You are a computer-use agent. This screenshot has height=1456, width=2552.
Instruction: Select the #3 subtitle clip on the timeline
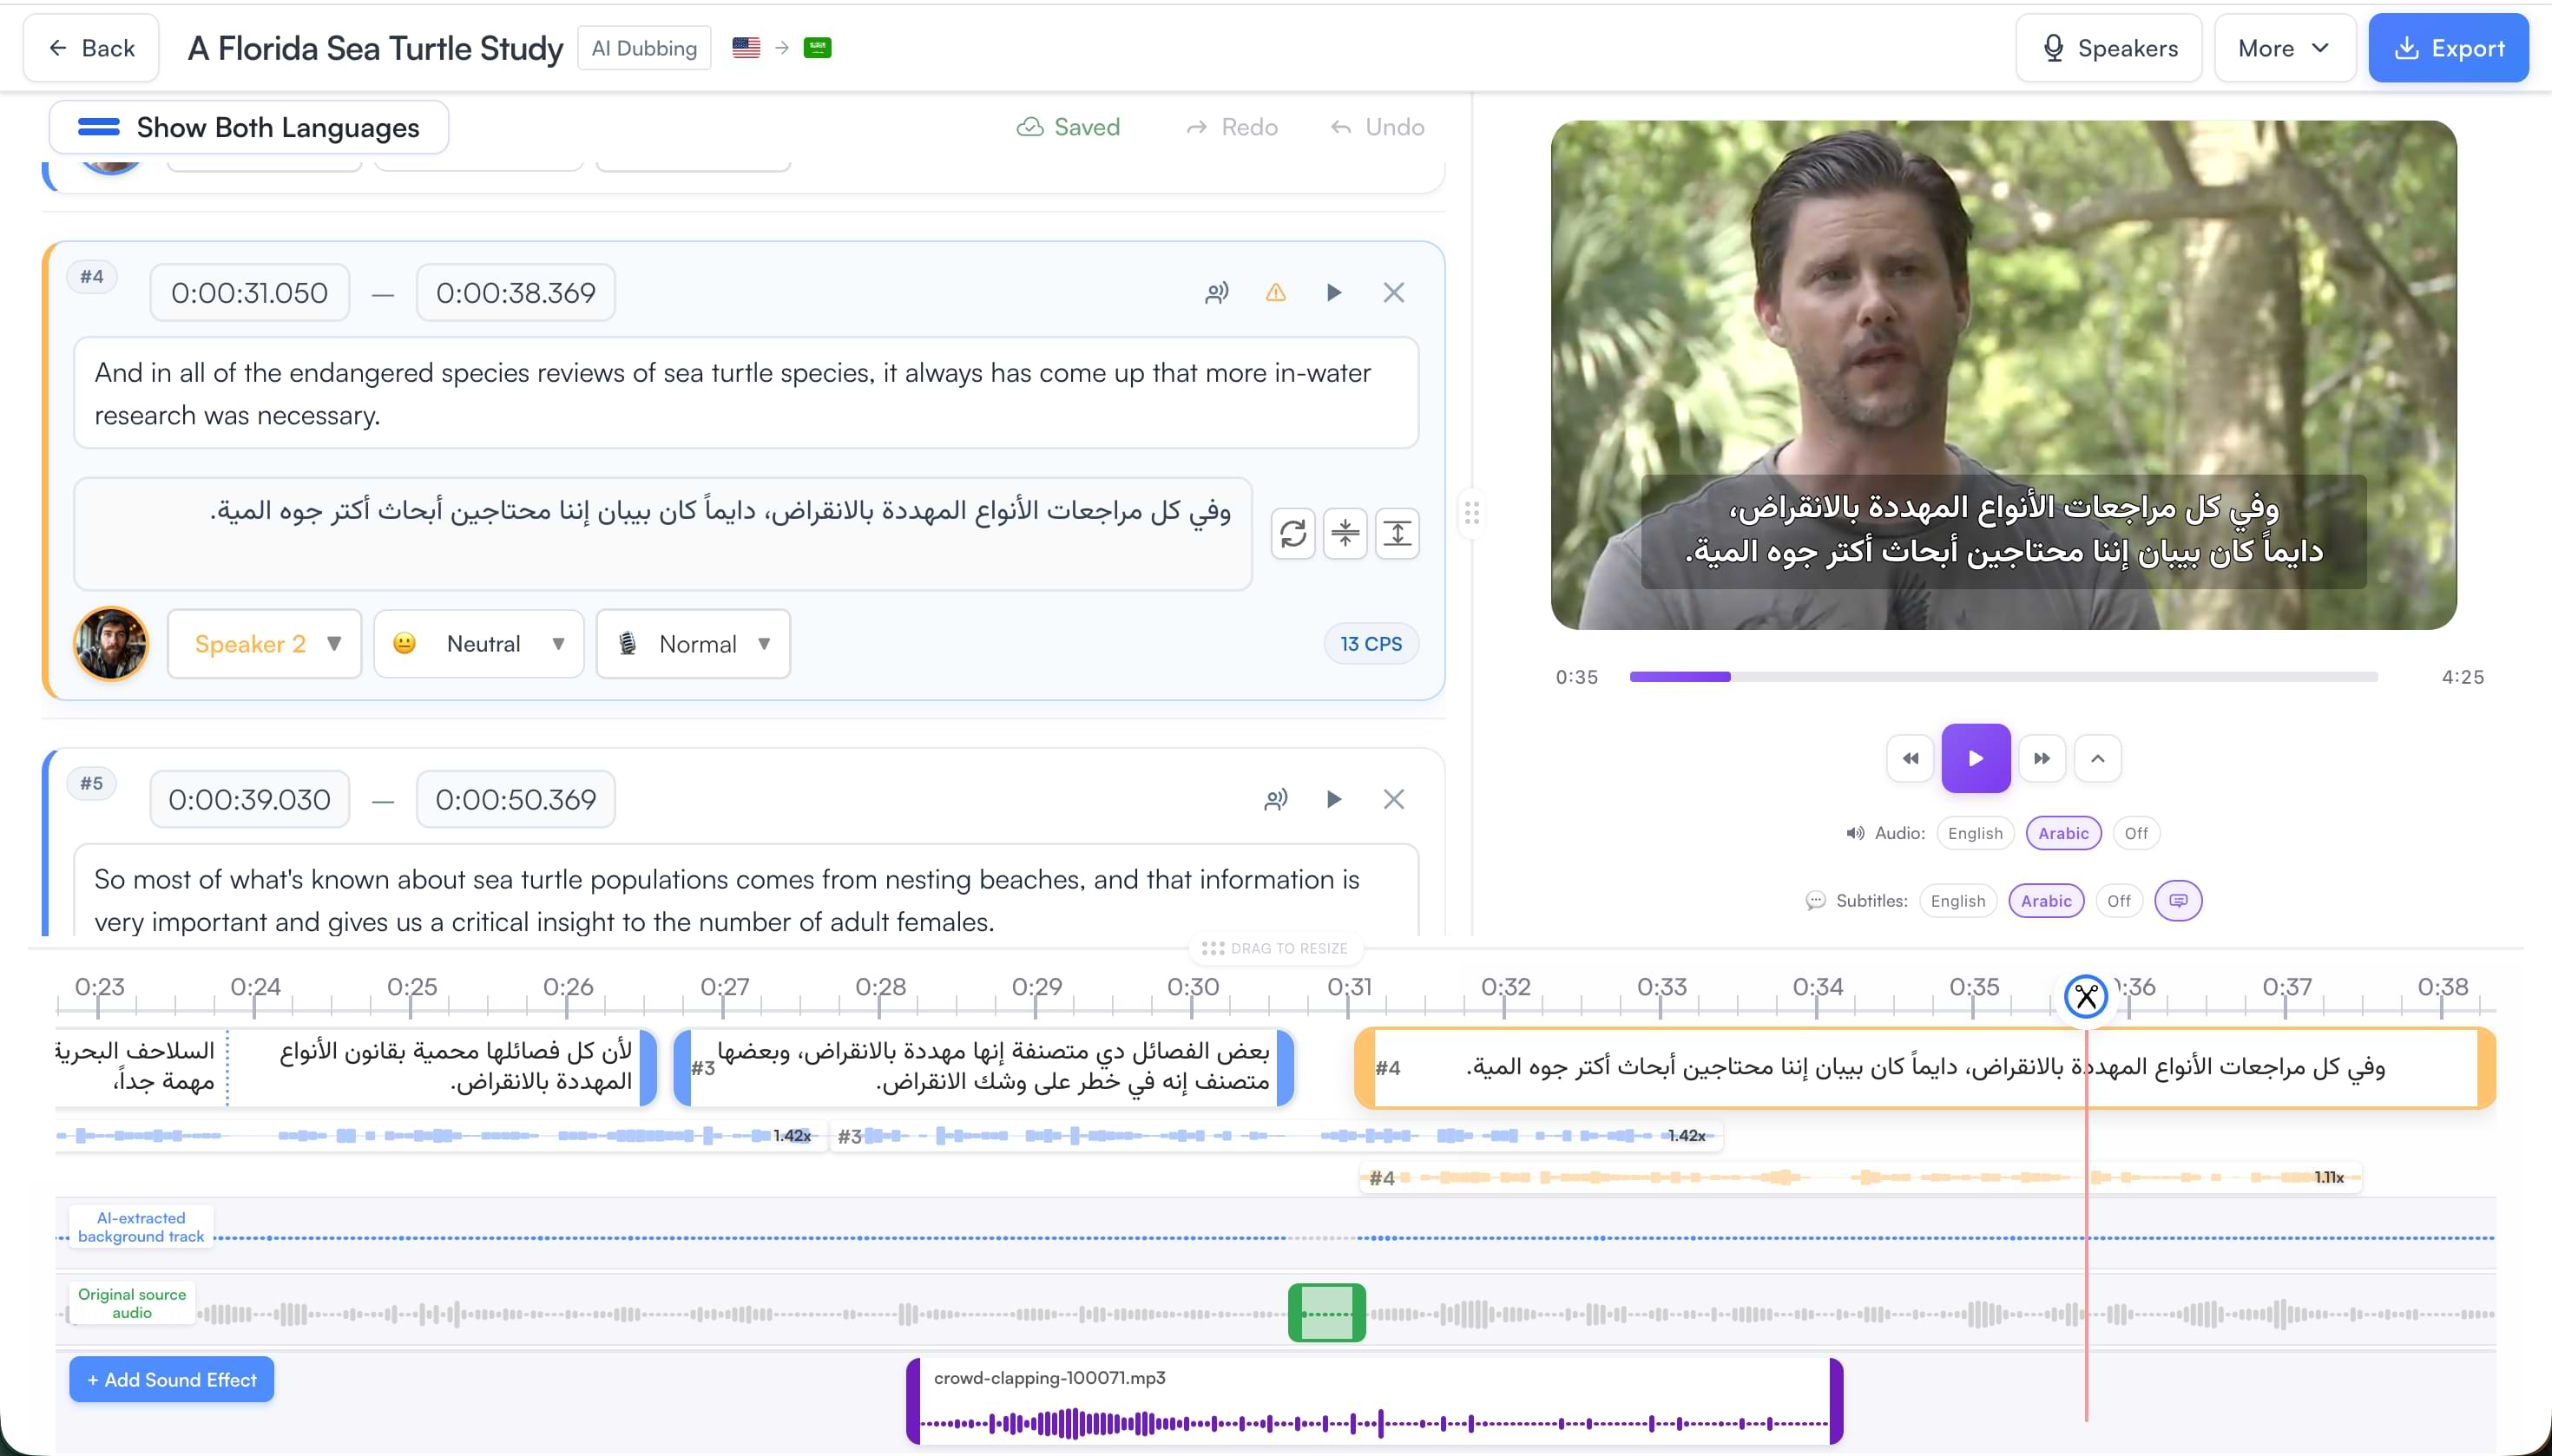pyautogui.click(x=983, y=1068)
